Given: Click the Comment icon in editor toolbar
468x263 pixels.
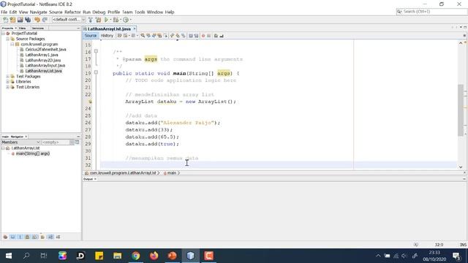Looking at the screenshot, I should 216,36.
